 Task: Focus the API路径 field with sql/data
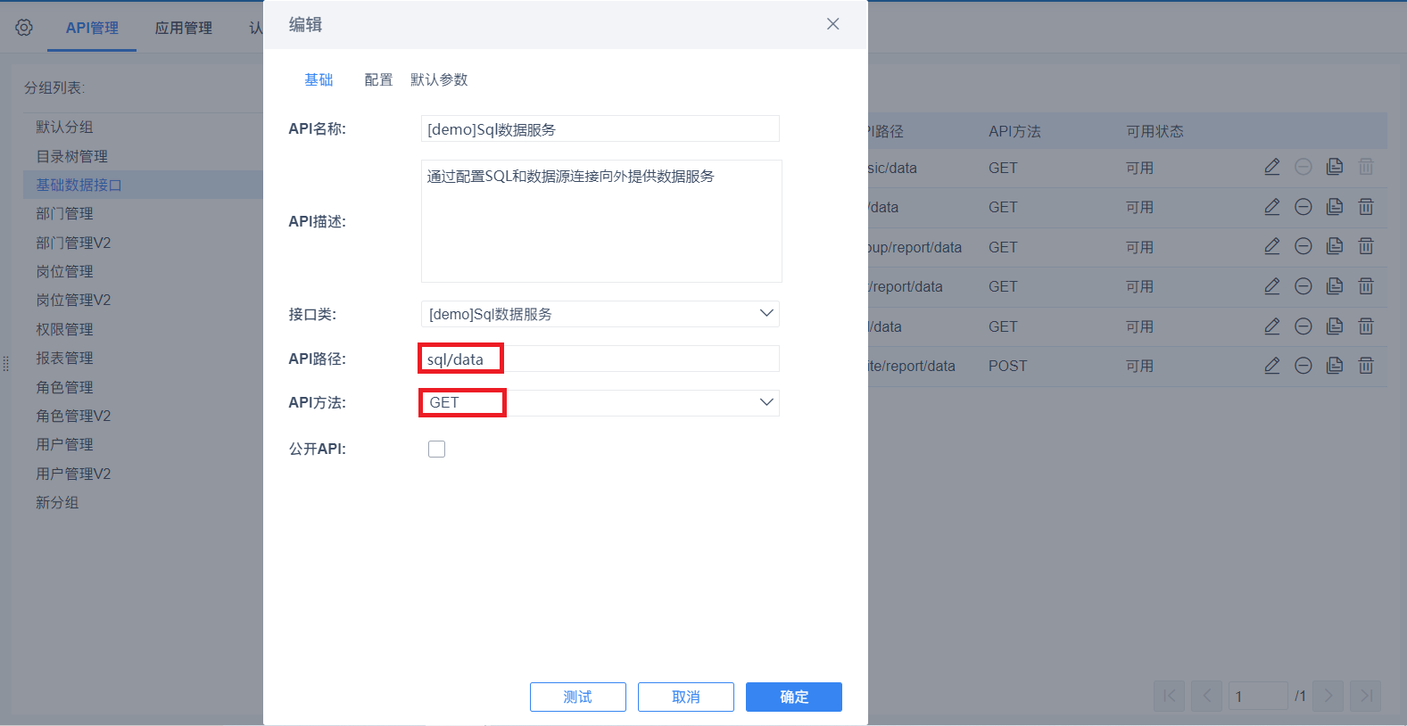[600, 359]
